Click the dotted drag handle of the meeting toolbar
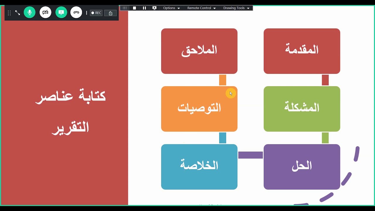This screenshot has width=375, height=211. 9,13
